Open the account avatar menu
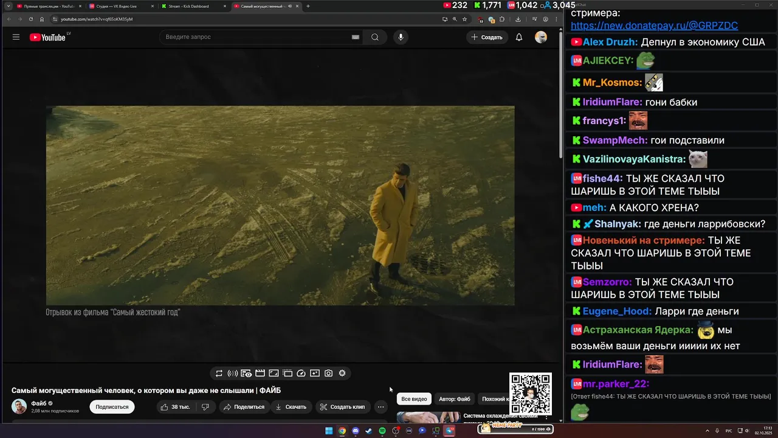Viewport: 778px width, 438px height. click(541, 37)
